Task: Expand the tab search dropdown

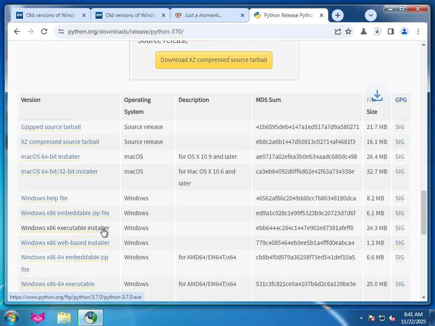Action: (370, 15)
